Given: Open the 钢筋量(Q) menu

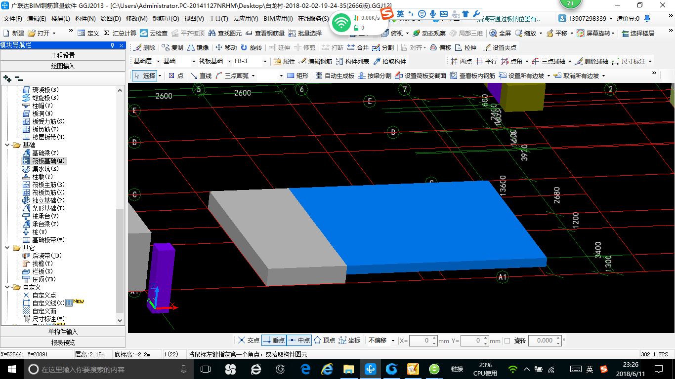Looking at the screenshot, I should pos(166,19).
